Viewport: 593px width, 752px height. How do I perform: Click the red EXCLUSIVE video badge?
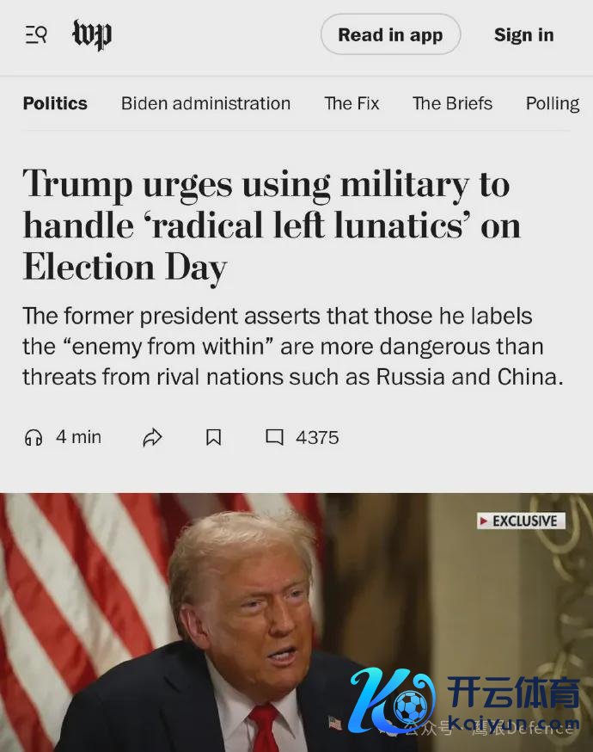521,521
